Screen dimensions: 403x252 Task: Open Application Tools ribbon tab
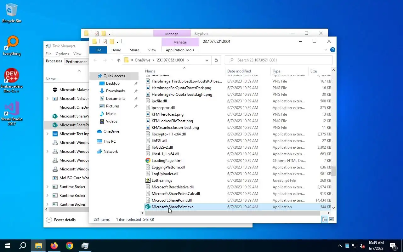180,50
